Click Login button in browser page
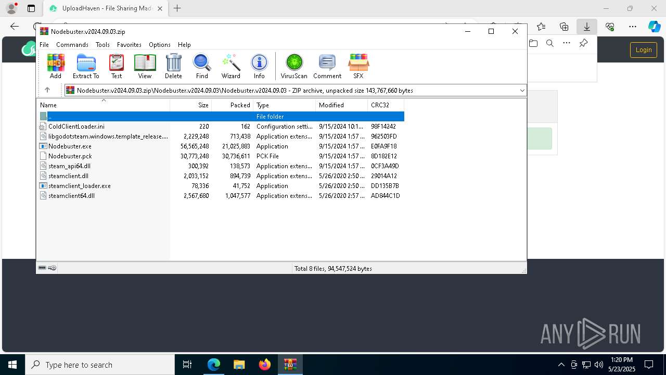Image resolution: width=666 pixels, height=375 pixels. point(644,50)
